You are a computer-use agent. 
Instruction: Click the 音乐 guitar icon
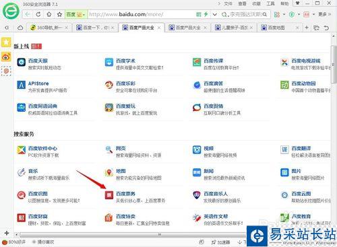pos(22,172)
